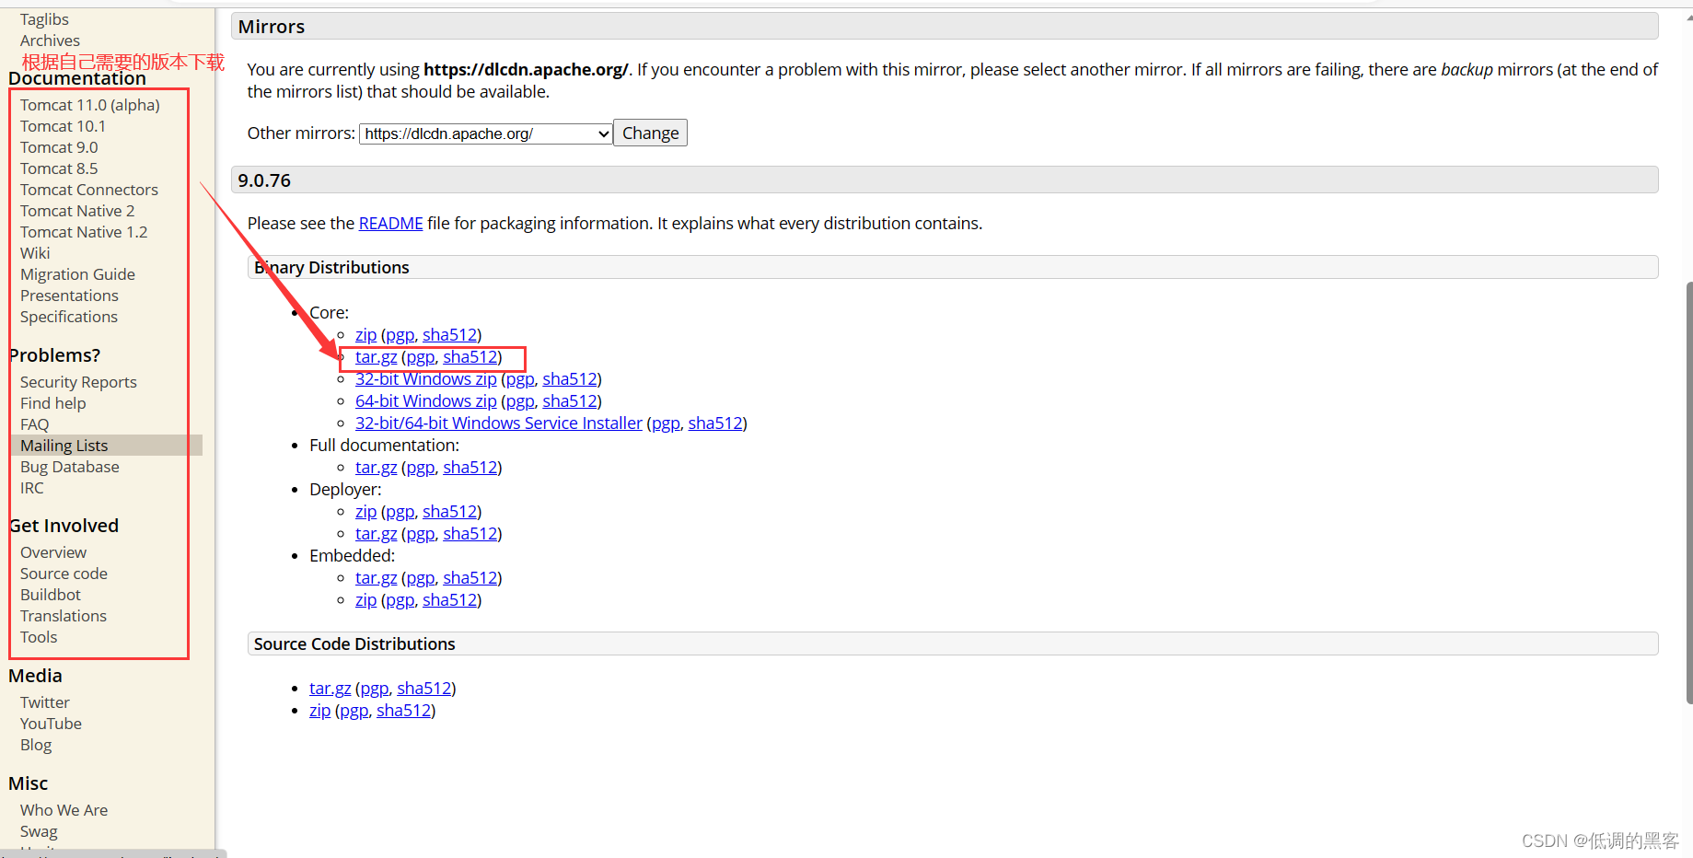Open the Blog link
The height and width of the screenshot is (858, 1693).
(x=36, y=745)
